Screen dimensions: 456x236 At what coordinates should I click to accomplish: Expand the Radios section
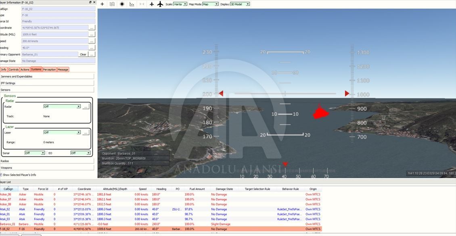[47, 161]
